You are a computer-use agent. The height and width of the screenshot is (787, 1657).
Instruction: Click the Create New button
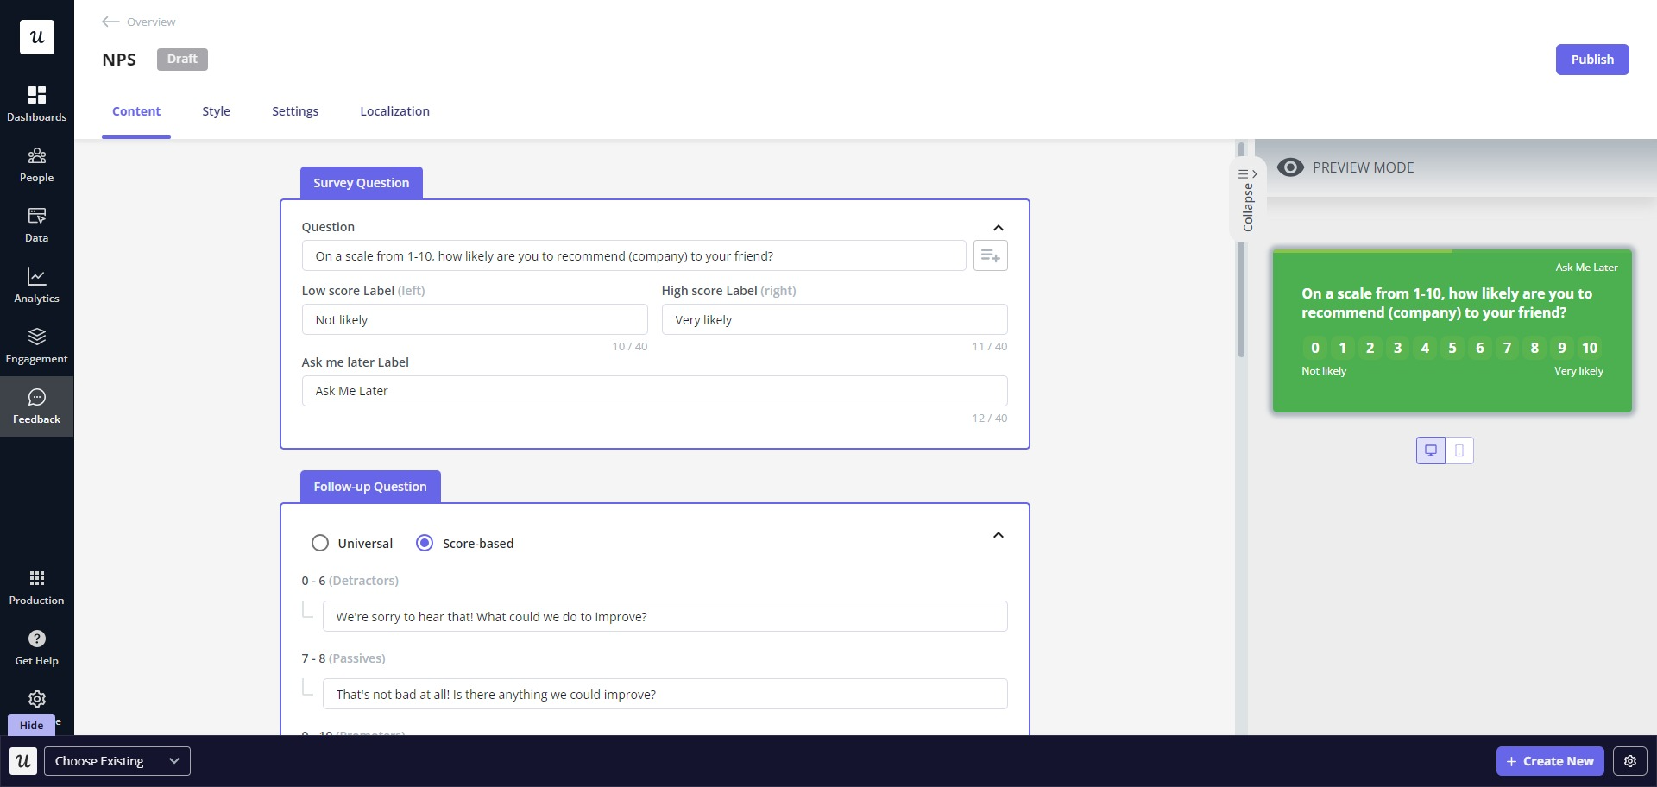[1549, 761]
